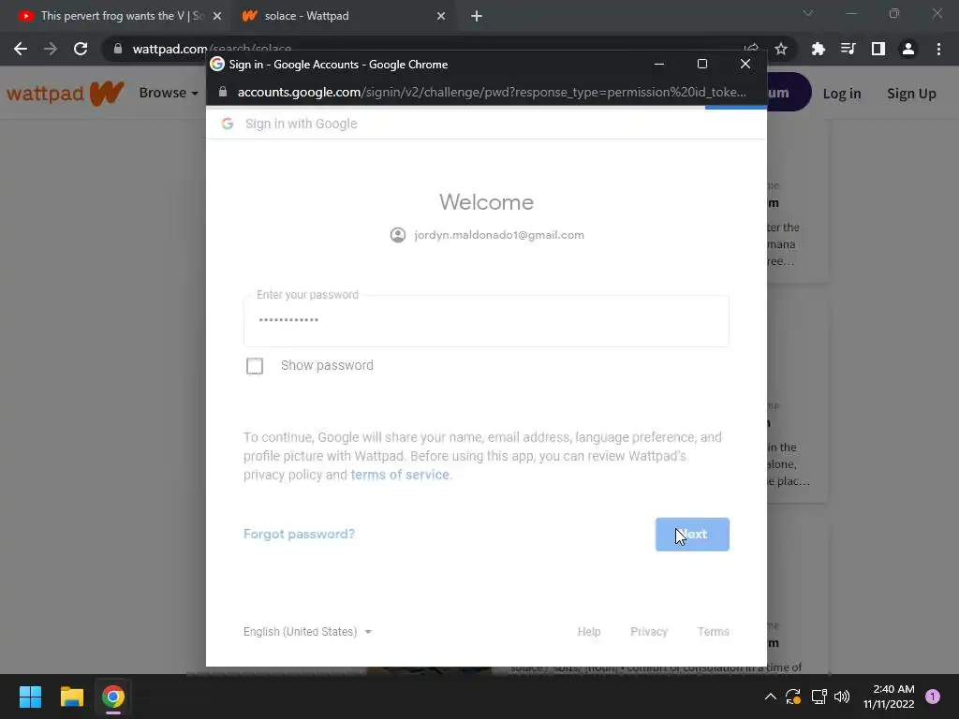Click Sign Up on Wattpad
This screenshot has width=959, height=719.
(x=911, y=94)
